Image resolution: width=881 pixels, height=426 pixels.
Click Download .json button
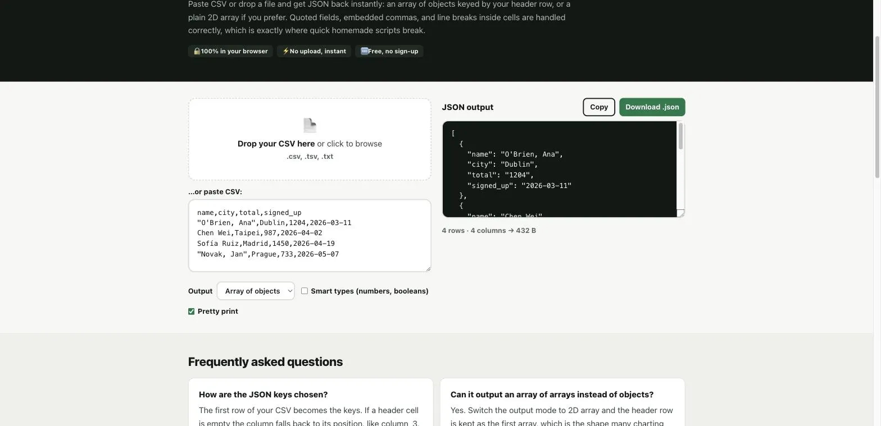tap(652, 107)
